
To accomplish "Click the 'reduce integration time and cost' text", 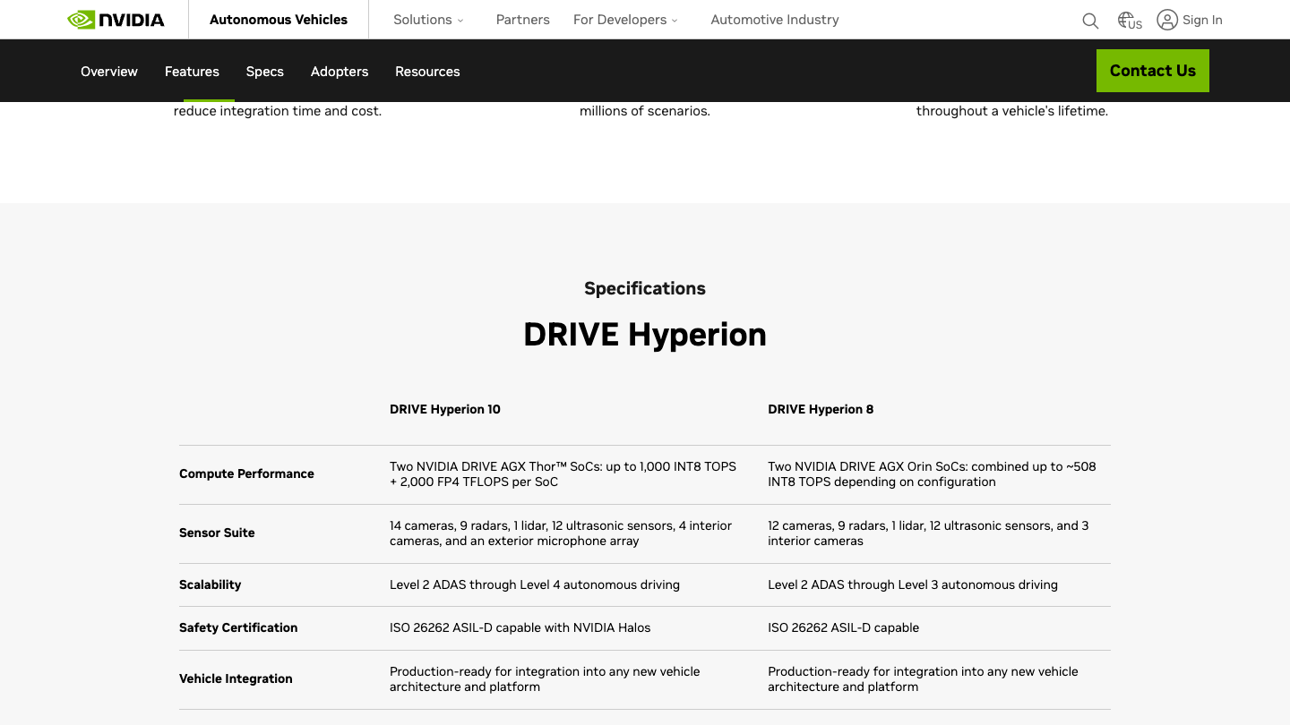I will pos(278,111).
